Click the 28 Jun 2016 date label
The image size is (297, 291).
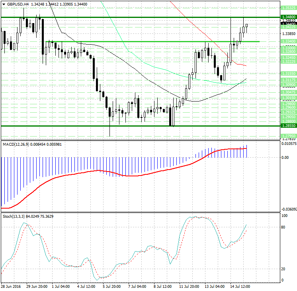[x=11, y=286]
